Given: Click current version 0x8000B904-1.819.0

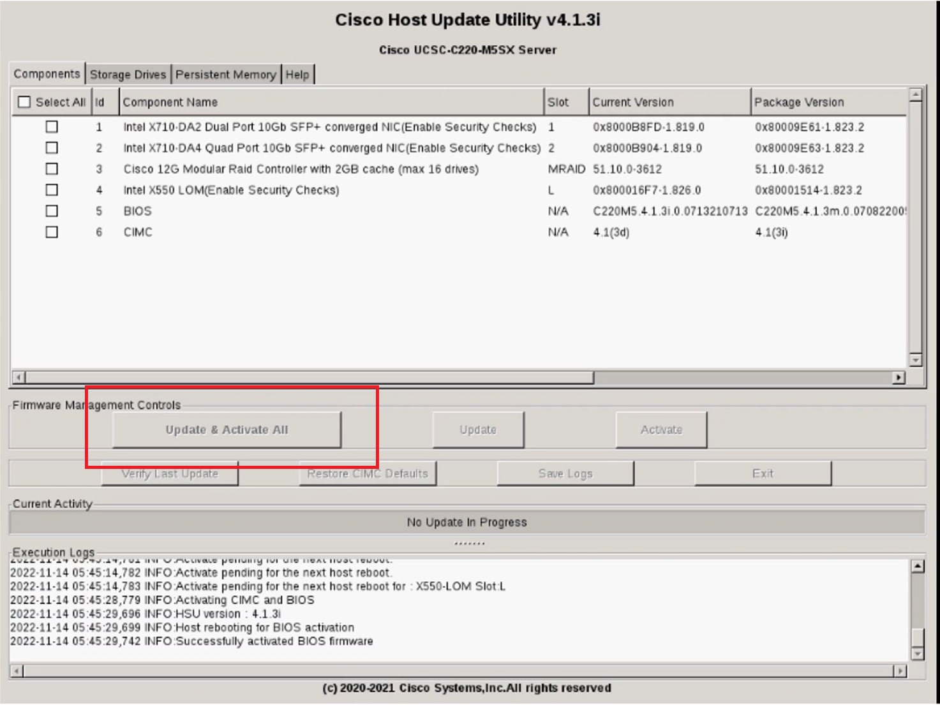Looking at the screenshot, I should [x=648, y=148].
